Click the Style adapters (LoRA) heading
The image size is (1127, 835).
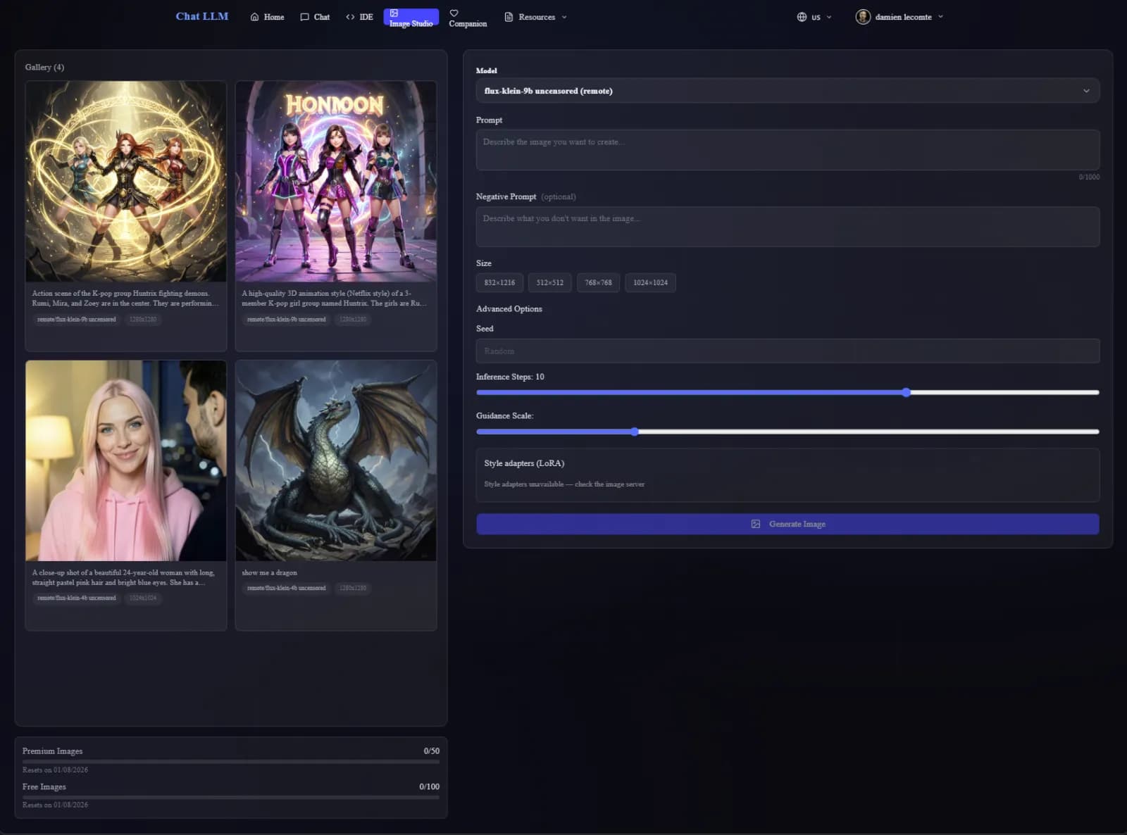pos(524,463)
